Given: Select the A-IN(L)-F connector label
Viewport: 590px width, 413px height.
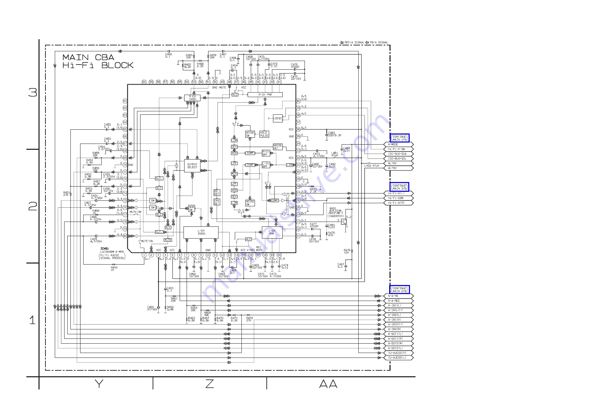Looking at the screenshot, I should (399, 310).
